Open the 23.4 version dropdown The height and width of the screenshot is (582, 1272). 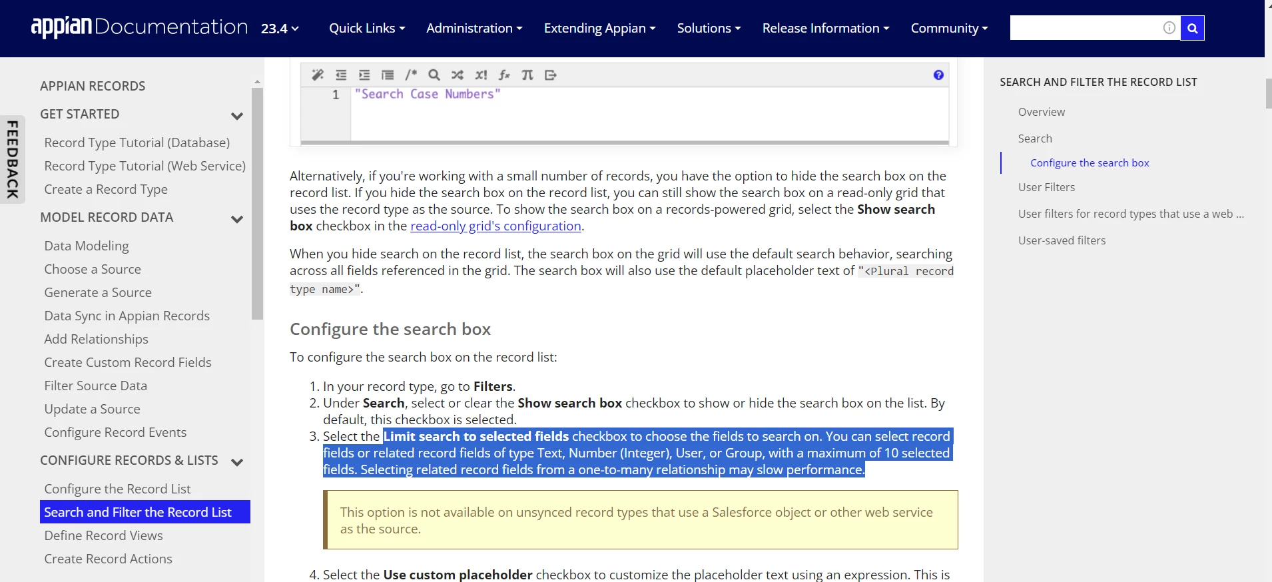[280, 29]
